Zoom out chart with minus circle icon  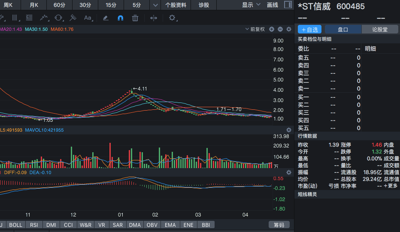[280, 29]
